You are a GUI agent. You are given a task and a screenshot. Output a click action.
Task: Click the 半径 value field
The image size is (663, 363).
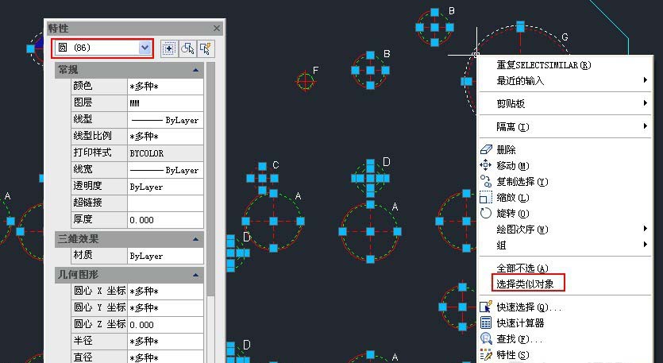(x=165, y=342)
